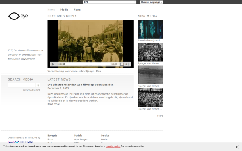Click the LATEST NEWS heading
The width and height of the screenshot is (242, 151).
point(59,79)
